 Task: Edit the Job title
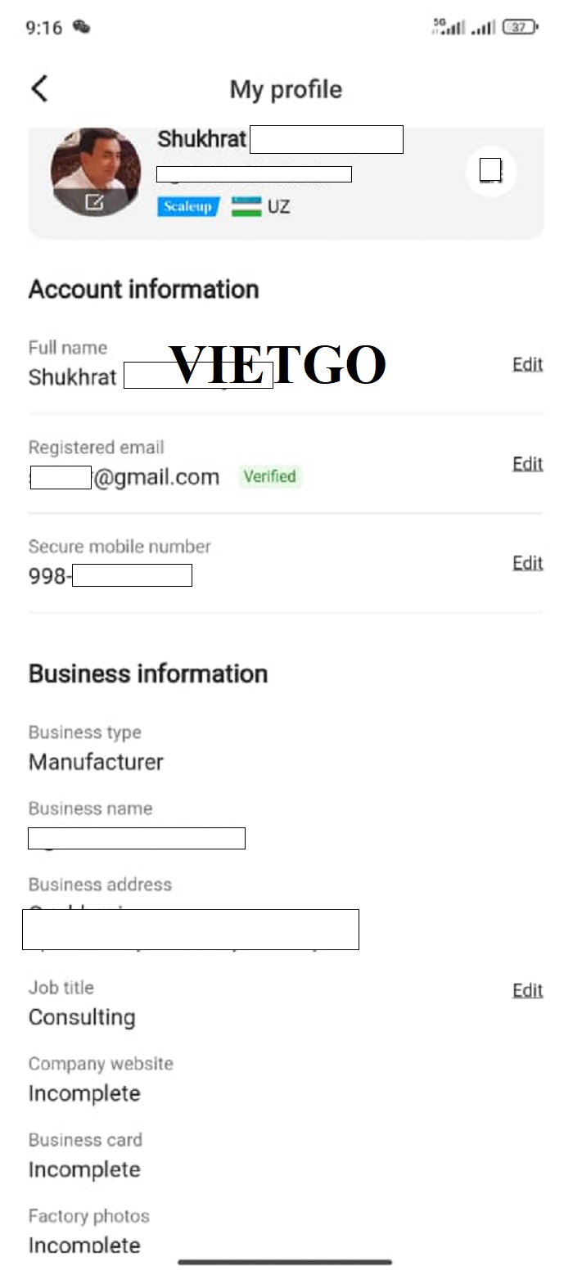[527, 990]
